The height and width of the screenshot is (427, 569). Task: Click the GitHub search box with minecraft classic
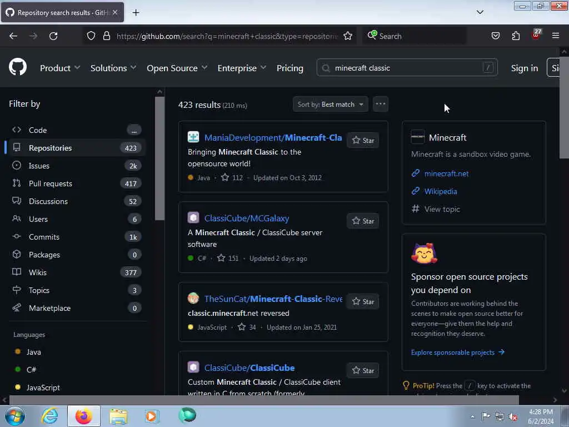click(407, 68)
